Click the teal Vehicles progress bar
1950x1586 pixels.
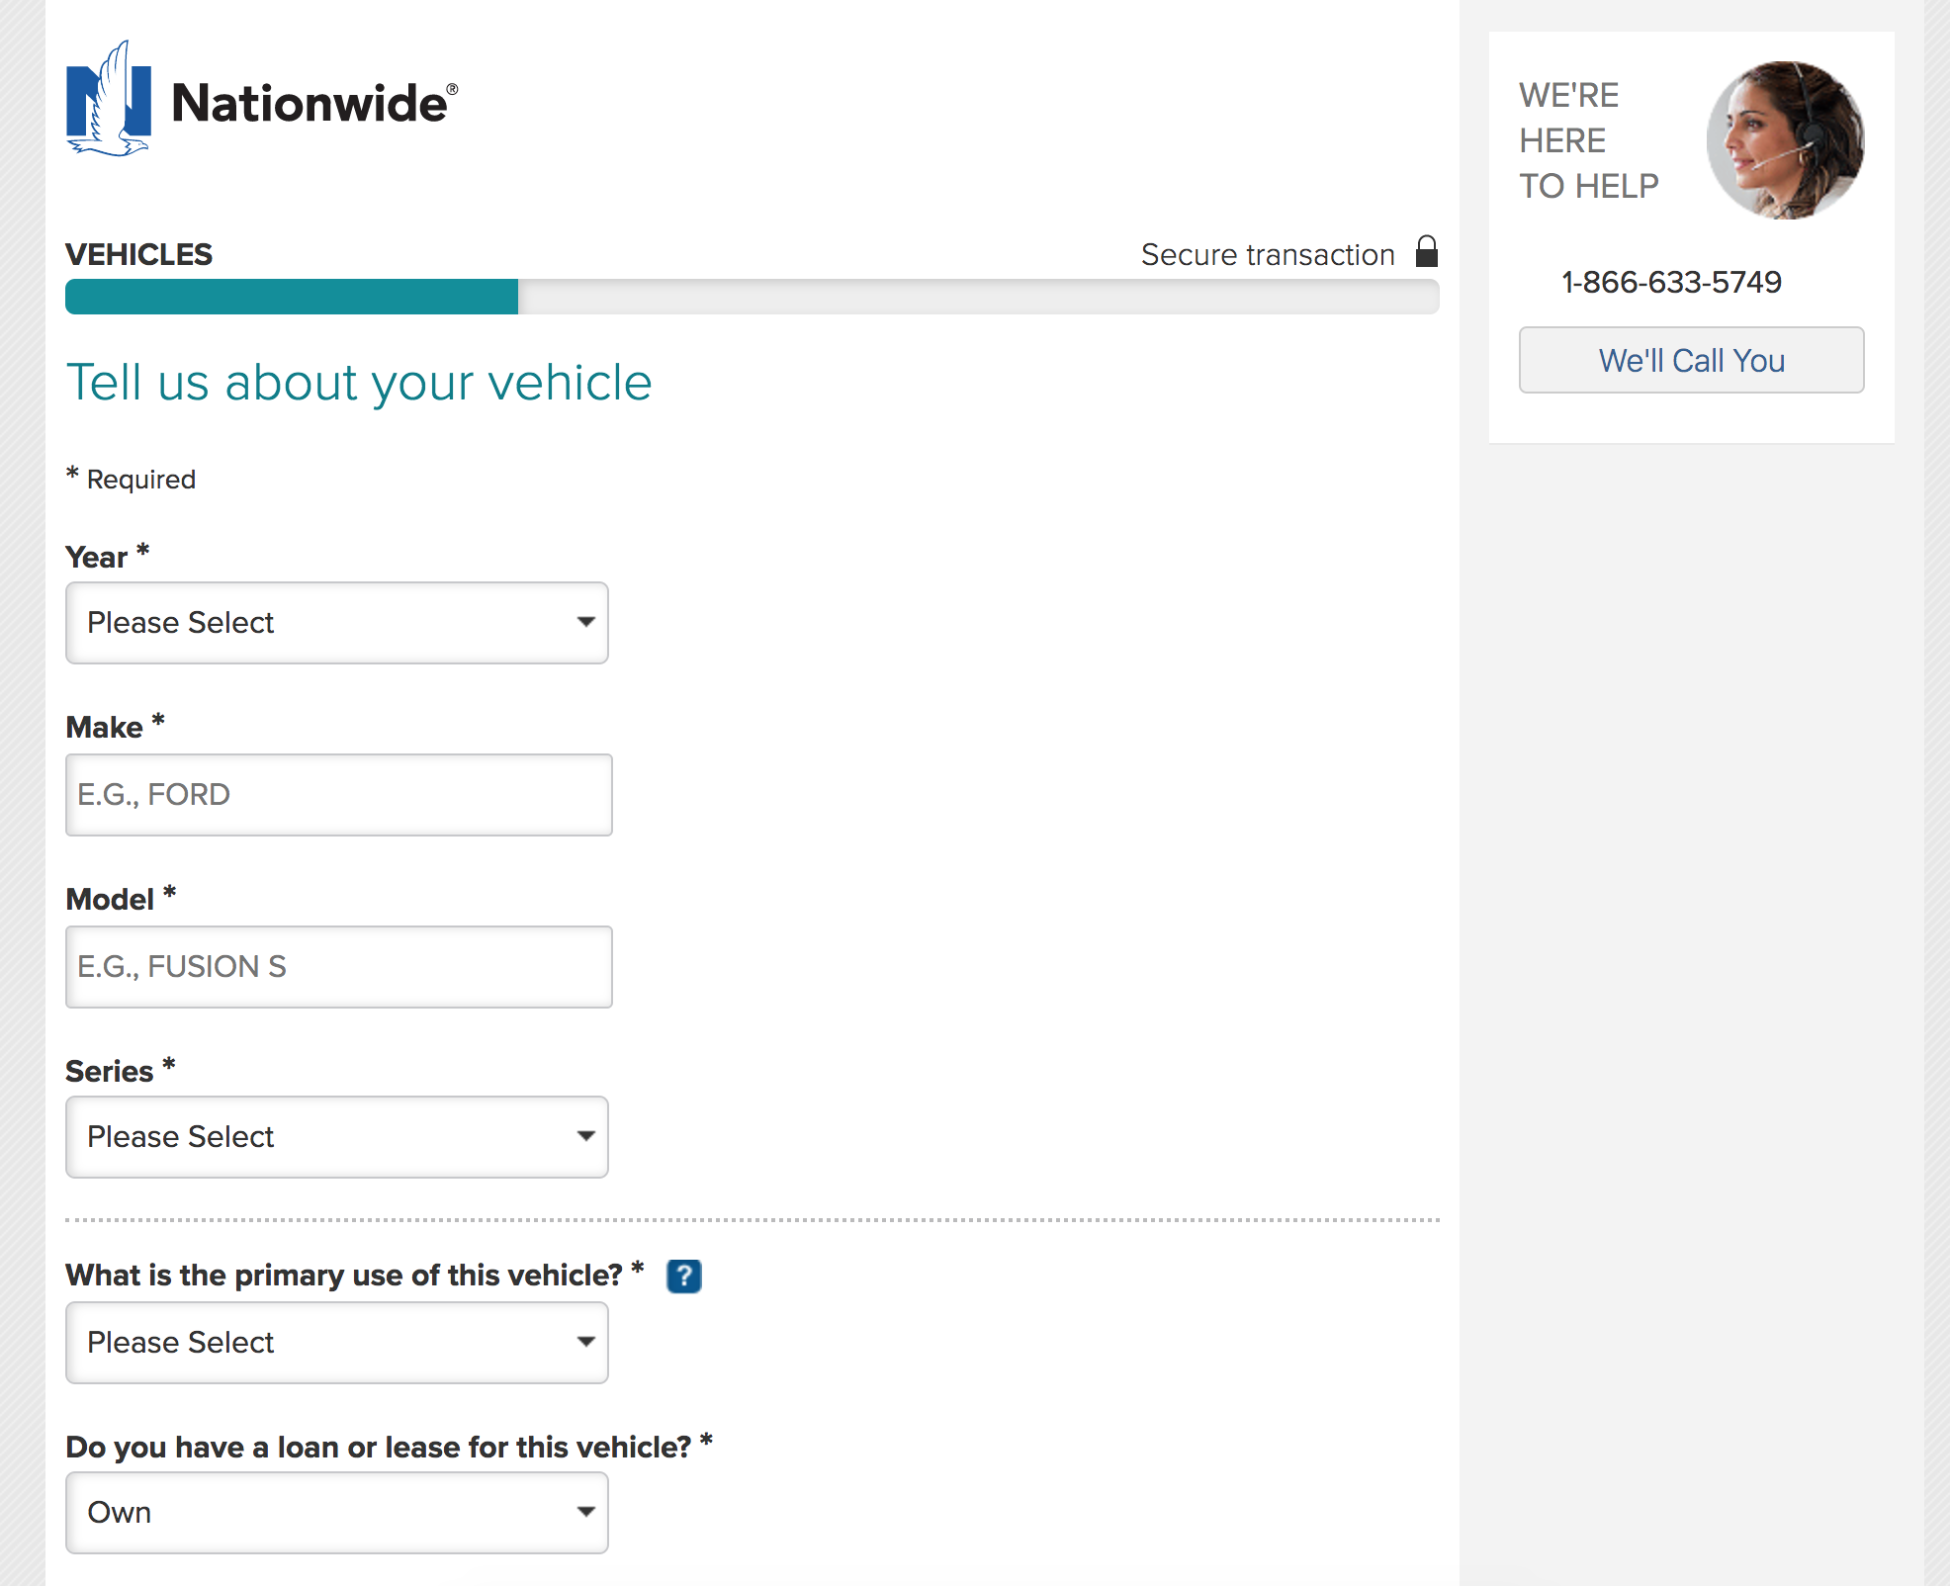(292, 297)
